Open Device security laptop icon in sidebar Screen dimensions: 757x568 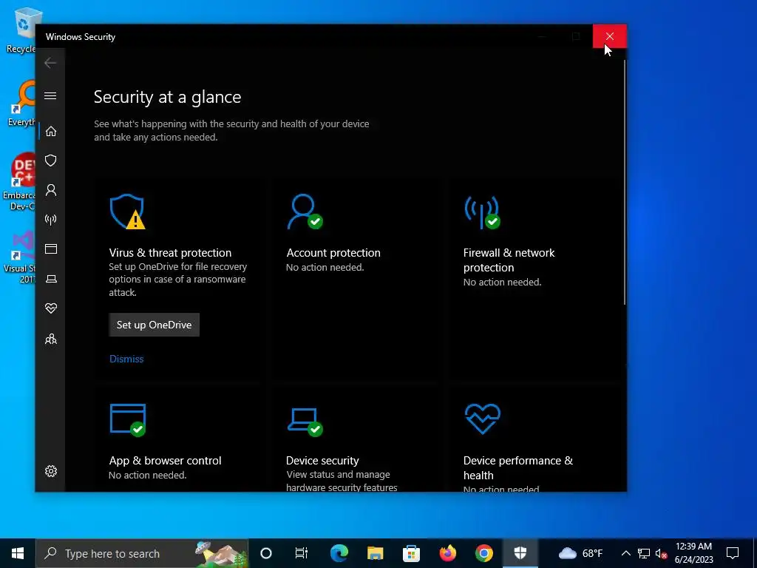[51, 279]
